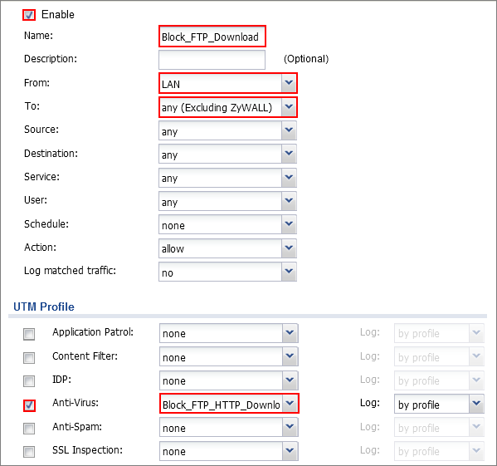Check the Anti-Spam checkbox

click(29, 429)
